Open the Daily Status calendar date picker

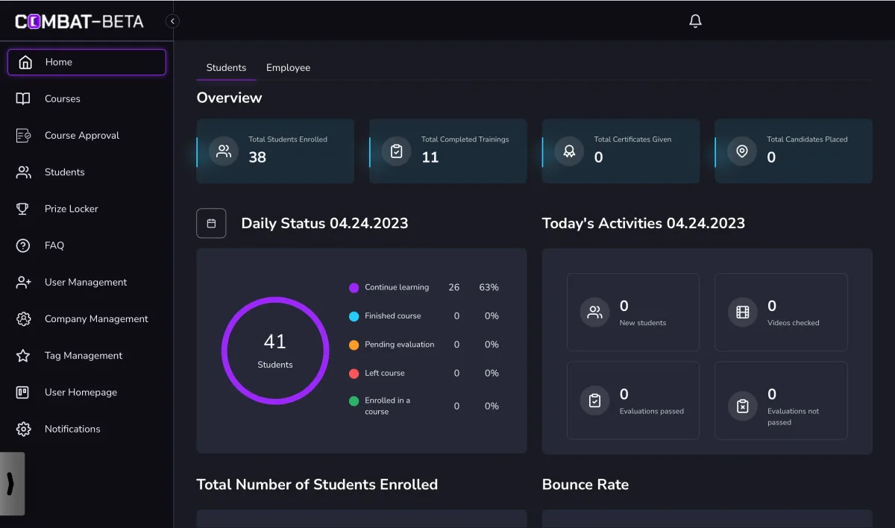pyautogui.click(x=211, y=223)
